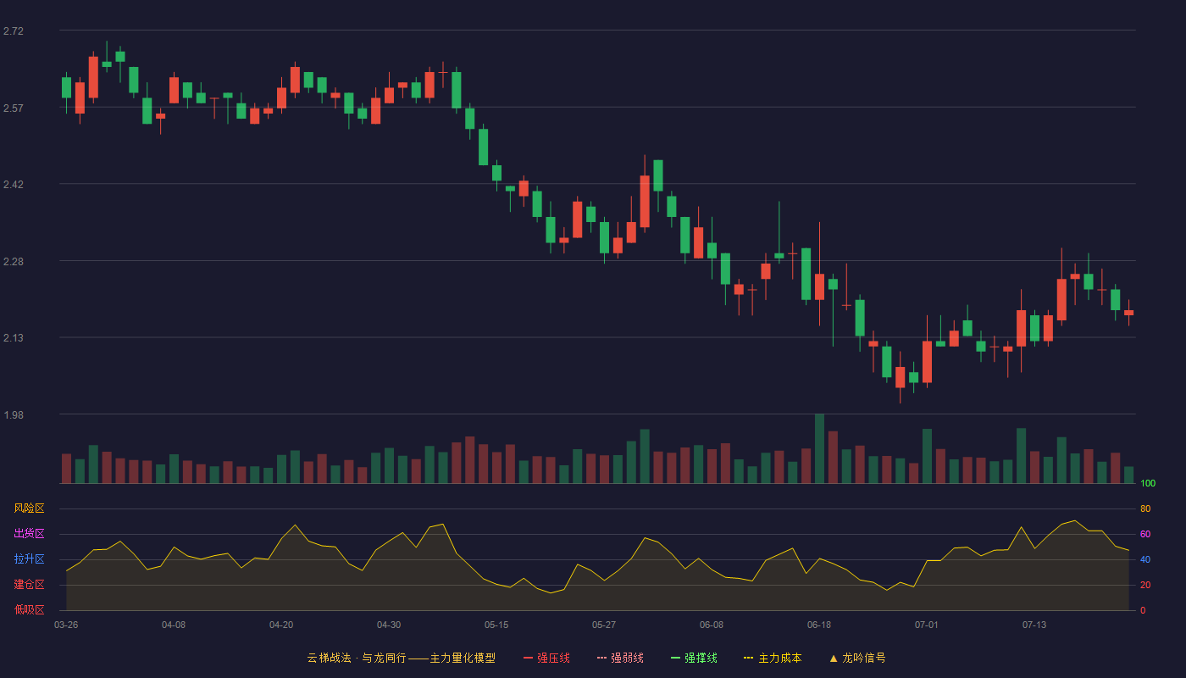This screenshot has width=1186, height=678.
Task: Click the red 20 indicator axis value
Action: pyautogui.click(x=1145, y=585)
